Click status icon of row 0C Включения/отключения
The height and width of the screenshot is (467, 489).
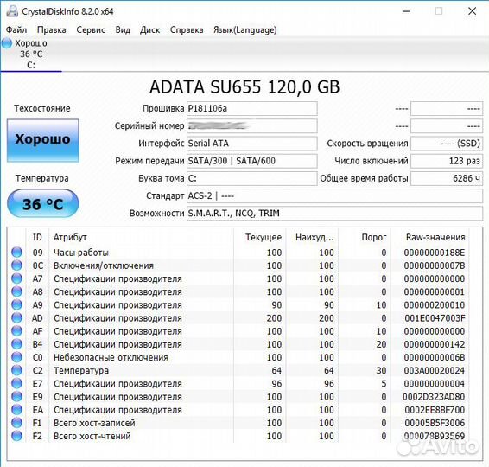click(x=16, y=265)
